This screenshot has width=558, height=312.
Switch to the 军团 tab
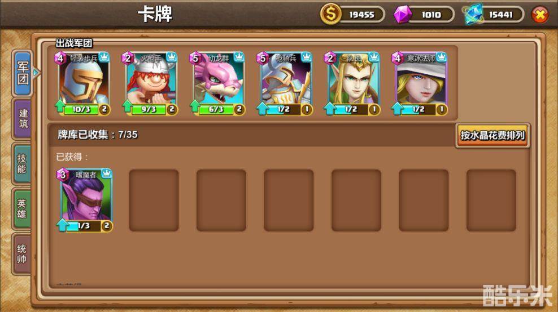click(23, 73)
